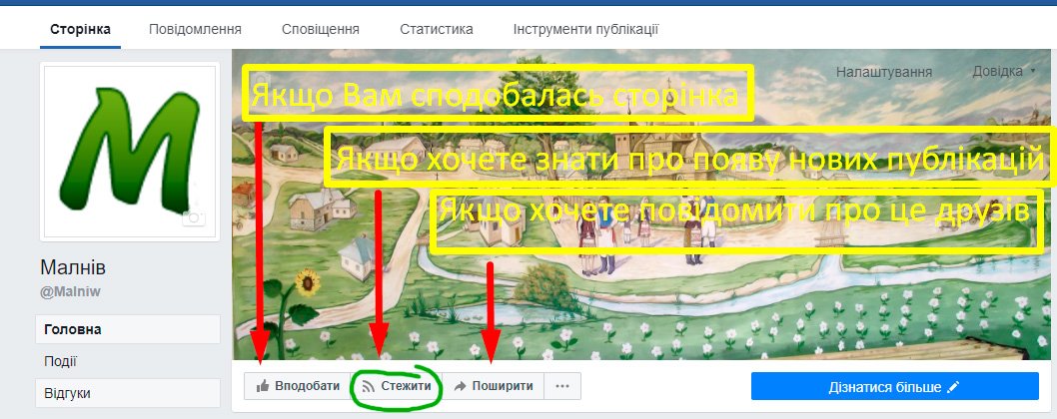
Task: Open the Сповіщення tab
Action: tap(321, 29)
